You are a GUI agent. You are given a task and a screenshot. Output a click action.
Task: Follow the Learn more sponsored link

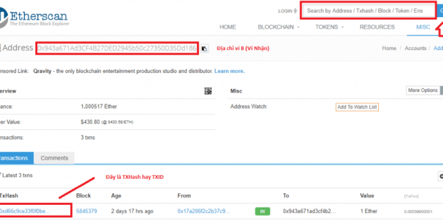pos(229,71)
